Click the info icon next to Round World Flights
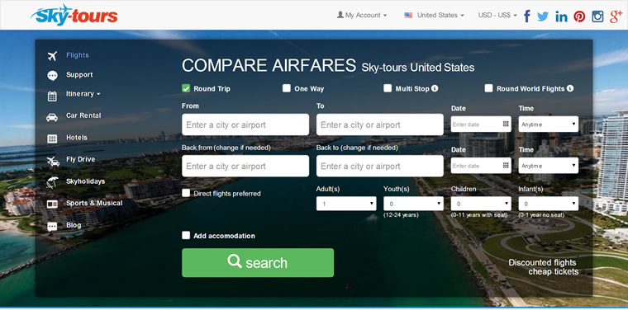 (x=570, y=88)
